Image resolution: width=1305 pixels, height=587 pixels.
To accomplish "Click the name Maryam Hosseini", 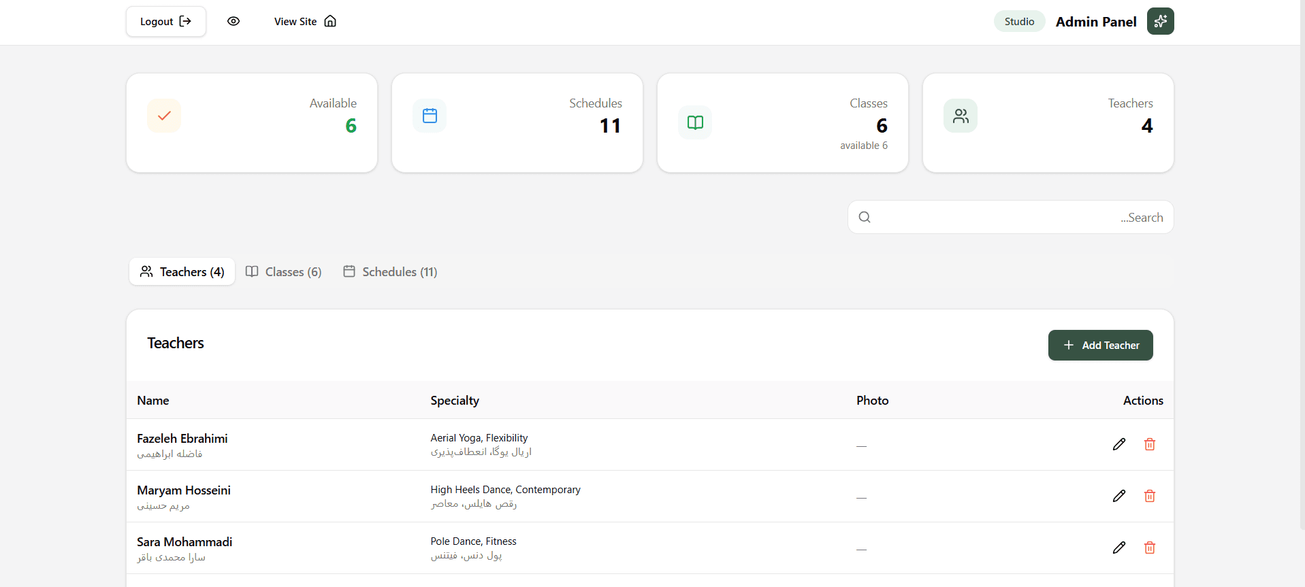I will [184, 490].
